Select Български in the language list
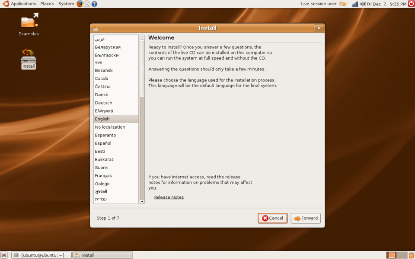The width and height of the screenshot is (415, 259). 116,55
